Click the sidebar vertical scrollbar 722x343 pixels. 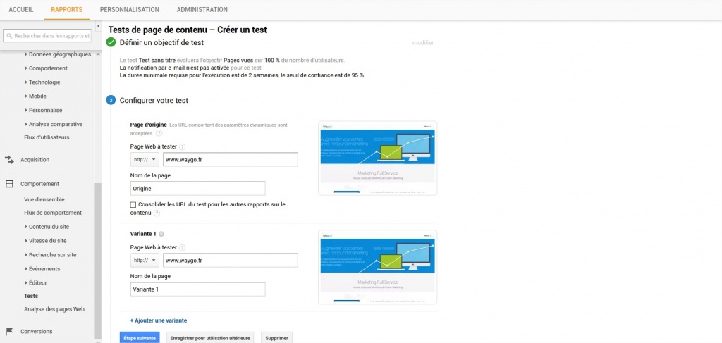[97, 261]
